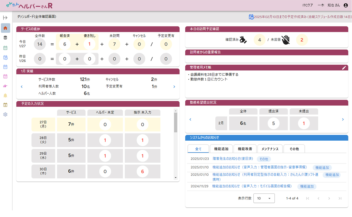Go to last page of notices

point(340,199)
